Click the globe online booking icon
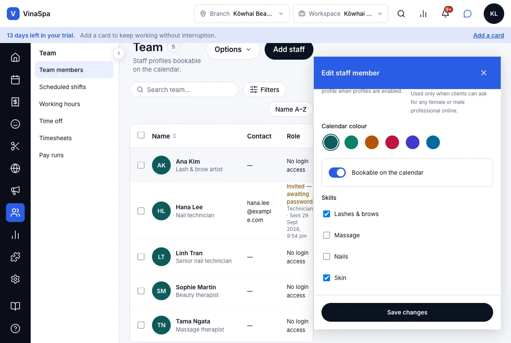This screenshot has width=511, height=343. pos(15,168)
